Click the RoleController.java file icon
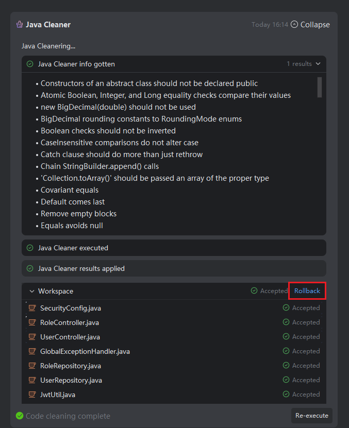Image resolution: width=349 pixels, height=428 pixels. (x=32, y=322)
